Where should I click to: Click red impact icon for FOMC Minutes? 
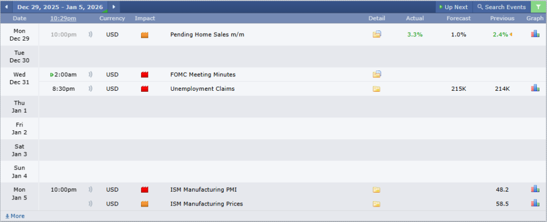(144, 75)
